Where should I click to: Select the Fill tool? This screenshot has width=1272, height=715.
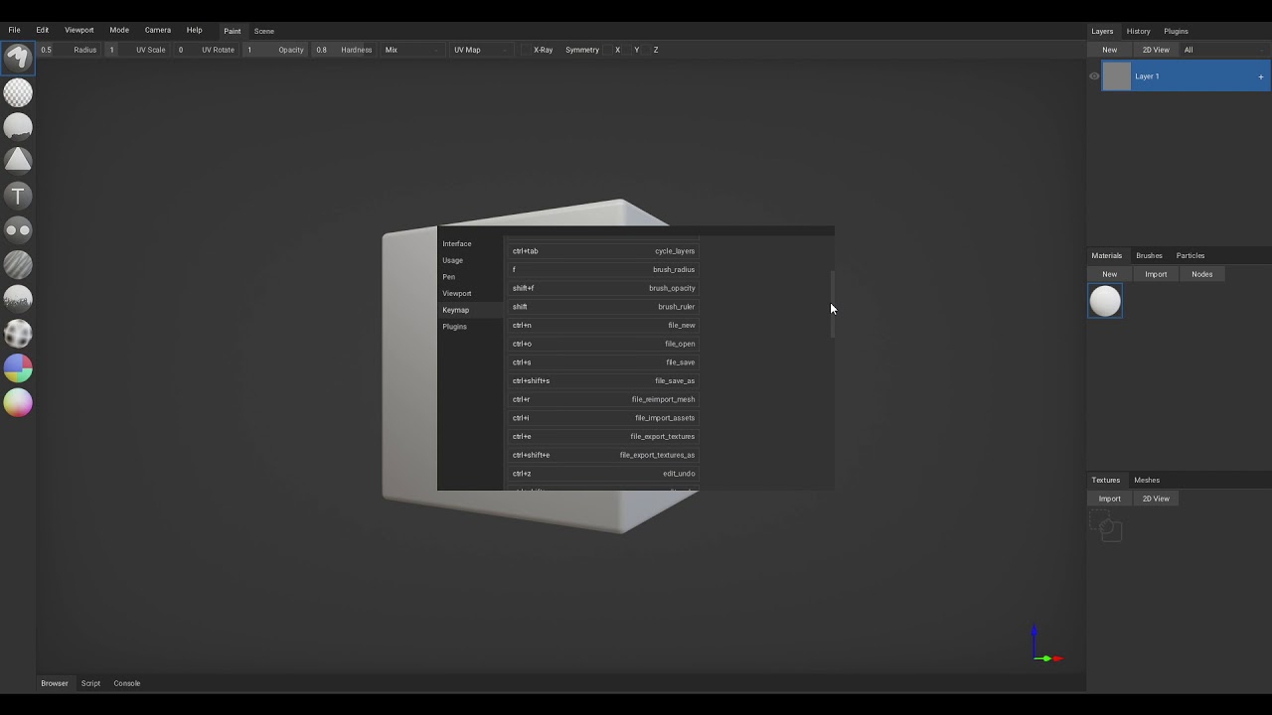point(18,127)
